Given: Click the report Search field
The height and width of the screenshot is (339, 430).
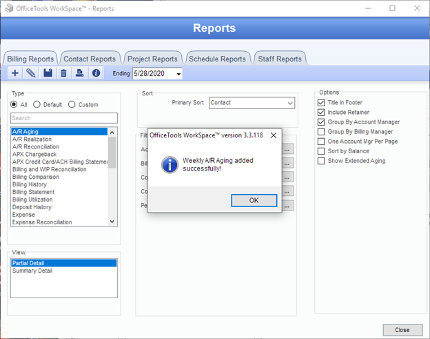Looking at the screenshot, I should (64, 118).
